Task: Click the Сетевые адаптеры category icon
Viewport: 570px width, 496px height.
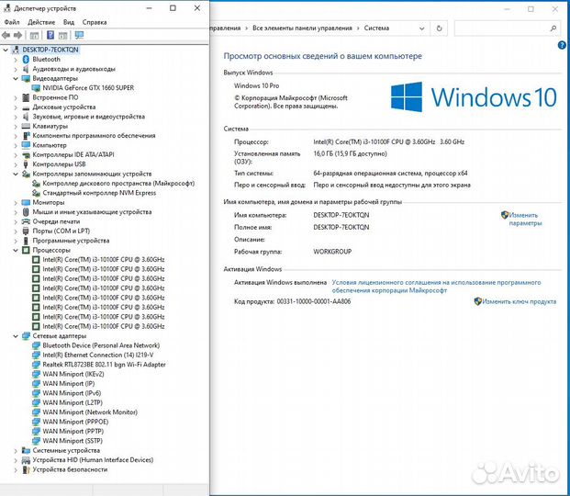Action: pyautogui.click(x=26, y=336)
